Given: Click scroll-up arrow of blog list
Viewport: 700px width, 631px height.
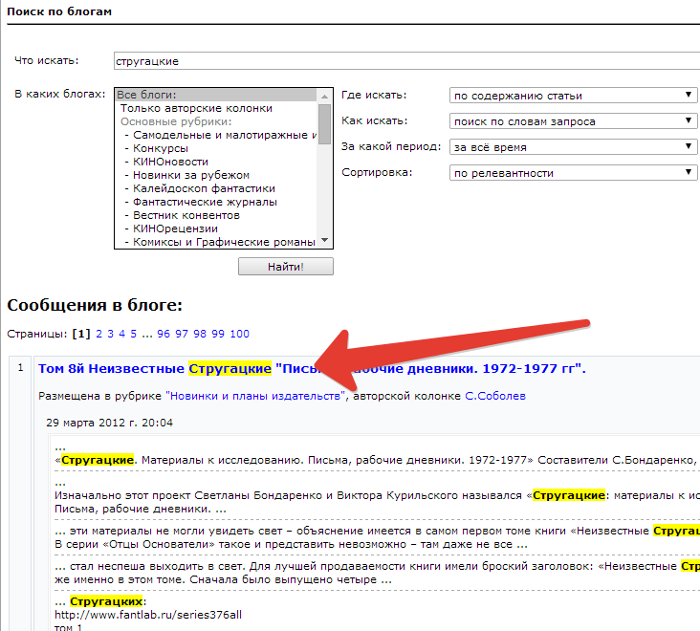Looking at the screenshot, I should [324, 95].
